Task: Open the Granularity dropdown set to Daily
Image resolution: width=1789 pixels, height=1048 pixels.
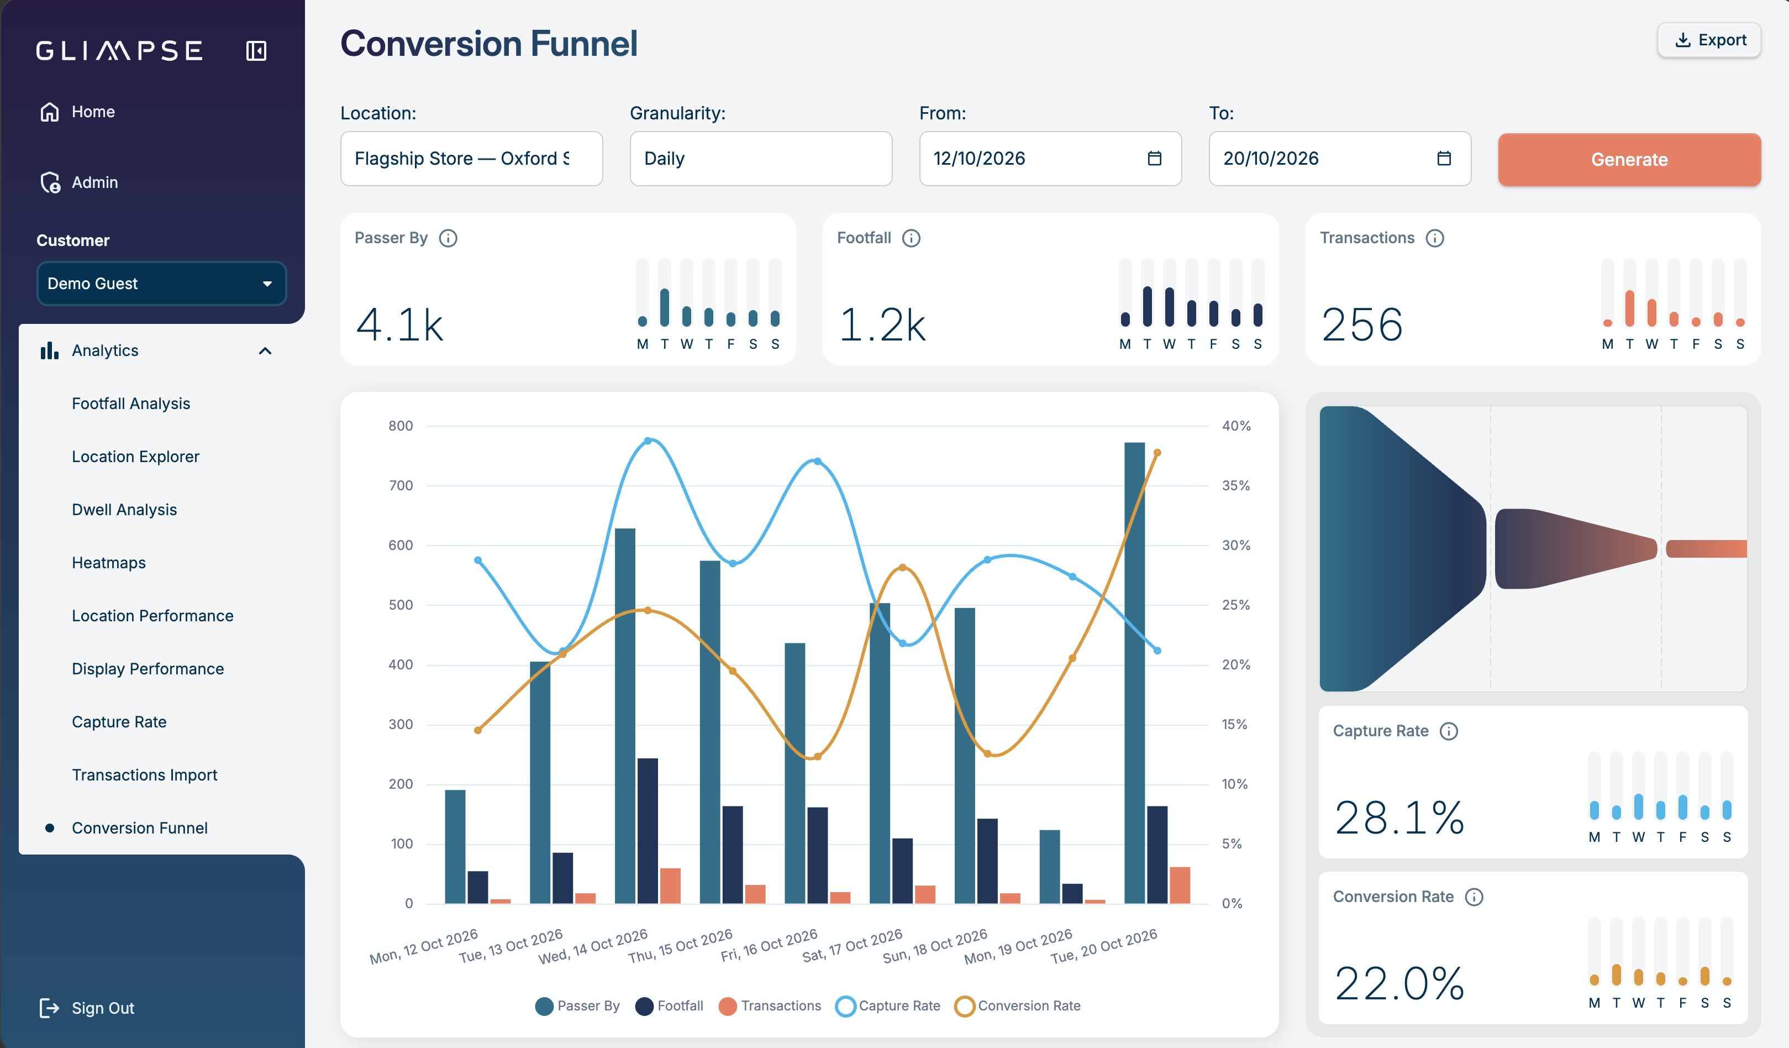Action: coord(760,158)
